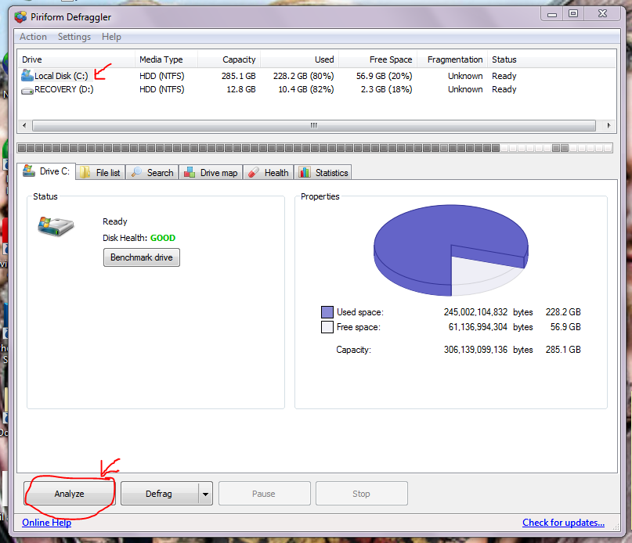Click the Piriform Defraggler title bar icon
The width and height of the screenshot is (632, 543).
tap(20, 17)
